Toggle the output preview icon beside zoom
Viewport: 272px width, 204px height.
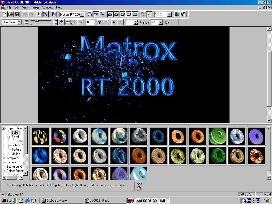tap(149, 14)
